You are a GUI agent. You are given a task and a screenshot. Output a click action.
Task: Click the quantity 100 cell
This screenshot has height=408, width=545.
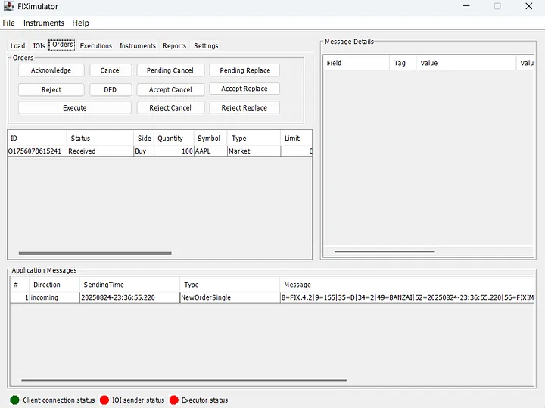174,151
